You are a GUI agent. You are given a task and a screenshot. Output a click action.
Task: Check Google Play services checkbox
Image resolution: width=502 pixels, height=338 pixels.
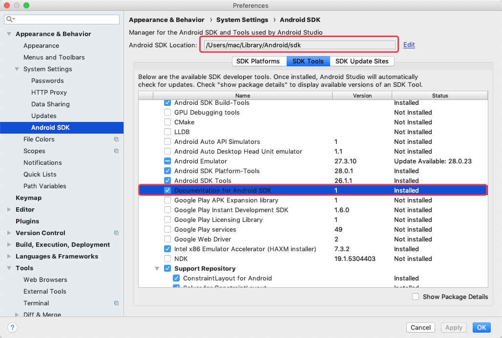pos(167,229)
